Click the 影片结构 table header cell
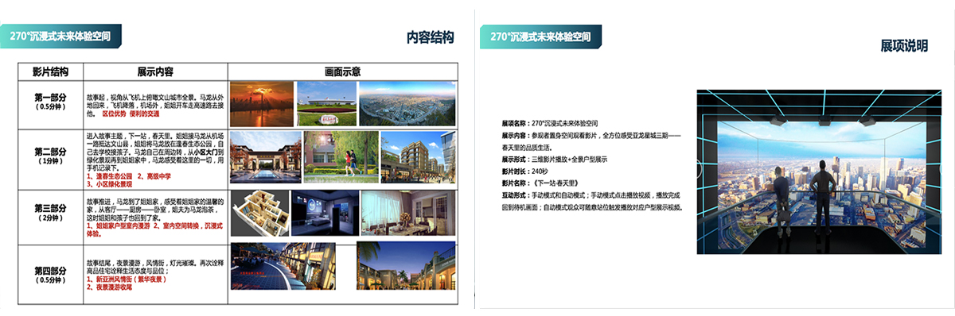 click(x=50, y=71)
